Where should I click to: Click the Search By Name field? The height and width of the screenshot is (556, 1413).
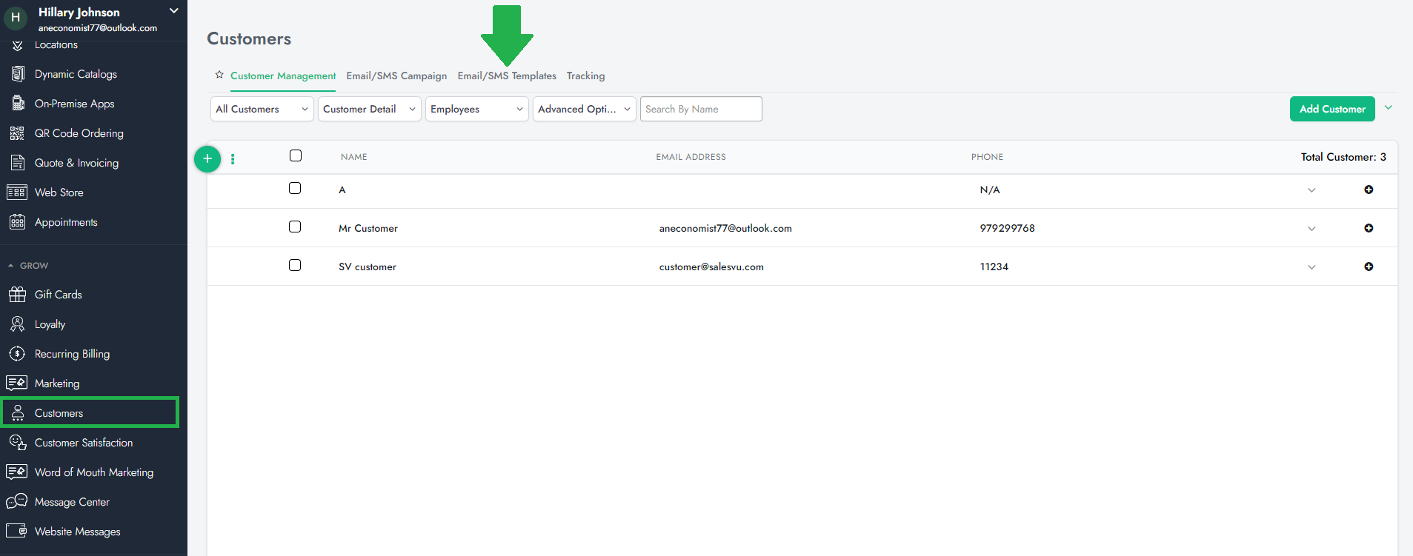pos(700,109)
